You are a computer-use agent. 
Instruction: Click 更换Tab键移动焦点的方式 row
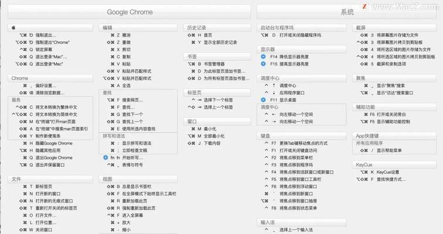tap(296, 143)
